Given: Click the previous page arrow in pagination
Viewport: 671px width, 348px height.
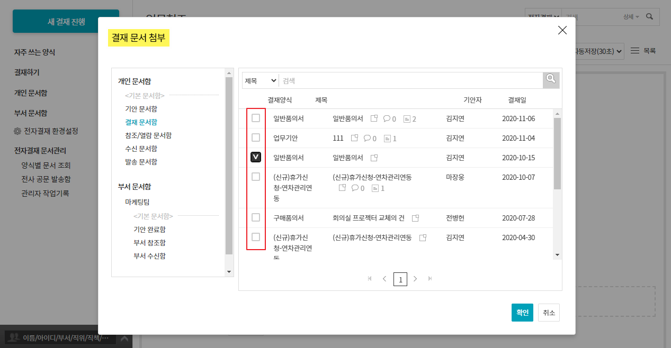Looking at the screenshot, I should pyautogui.click(x=384, y=279).
